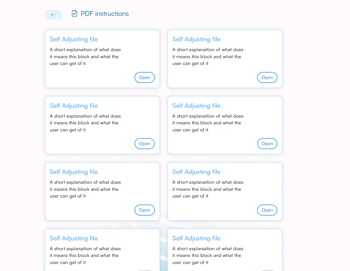350x271 pixels.
Task: Click Self Adjusting file title, bottom row left
Action: pyautogui.click(x=74, y=239)
